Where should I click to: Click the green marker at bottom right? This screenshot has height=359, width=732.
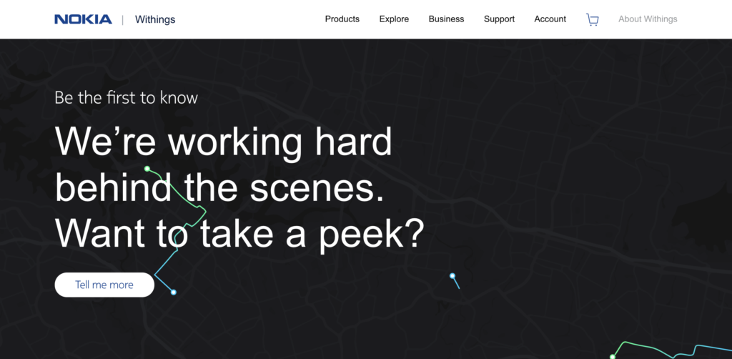[x=613, y=355]
